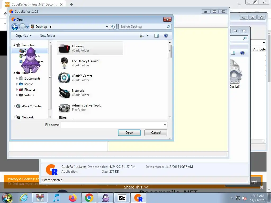Click the Share This link

coord(136,187)
